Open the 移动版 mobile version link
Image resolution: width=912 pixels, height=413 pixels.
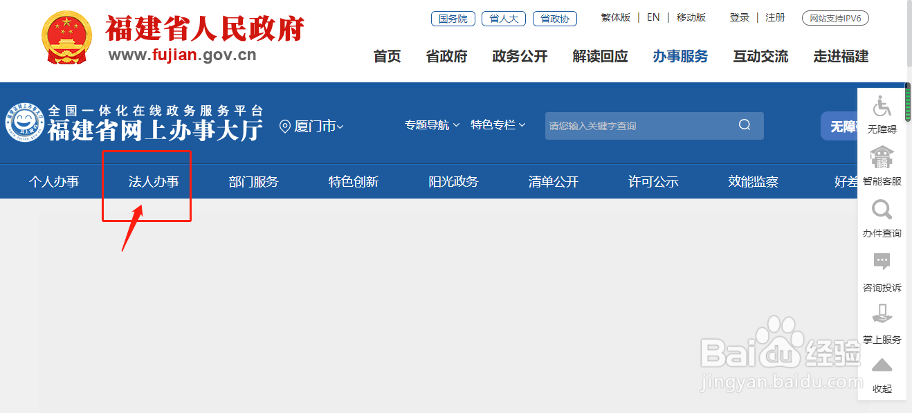point(691,18)
